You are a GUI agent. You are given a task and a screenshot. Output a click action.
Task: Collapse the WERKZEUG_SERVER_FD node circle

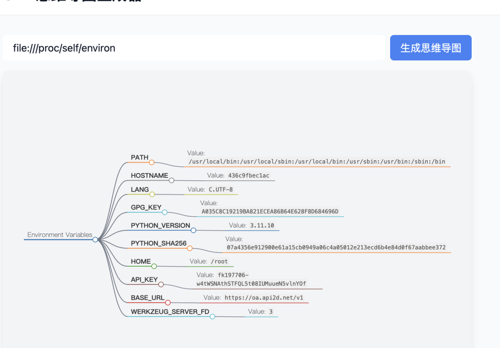212,316
